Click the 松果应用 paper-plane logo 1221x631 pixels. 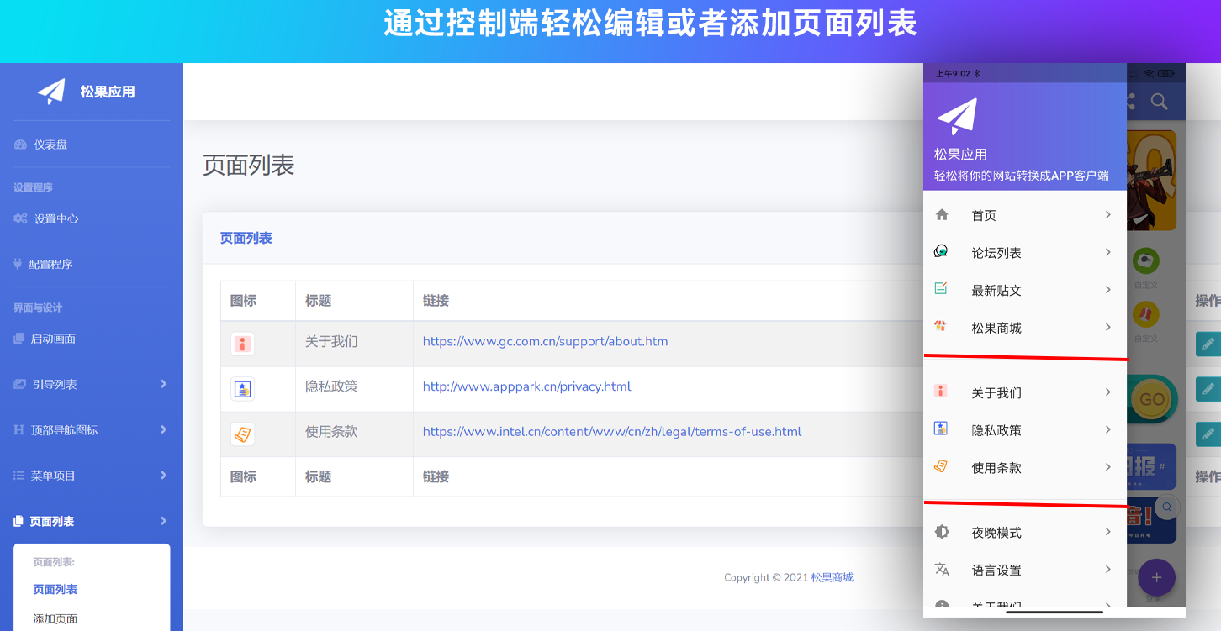click(x=50, y=91)
